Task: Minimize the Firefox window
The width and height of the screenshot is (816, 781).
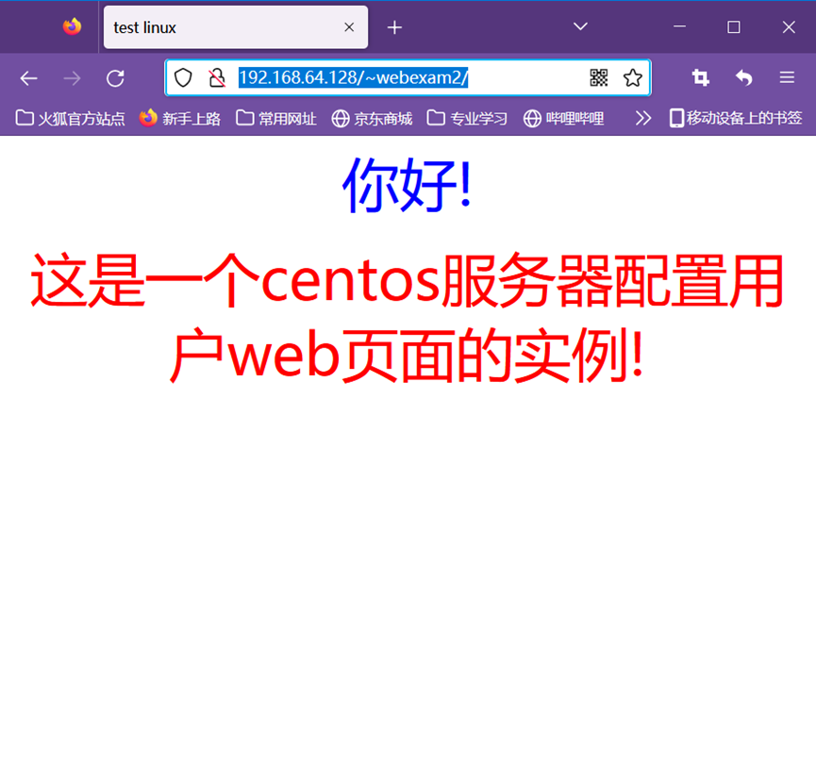Action: [x=679, y=26]
